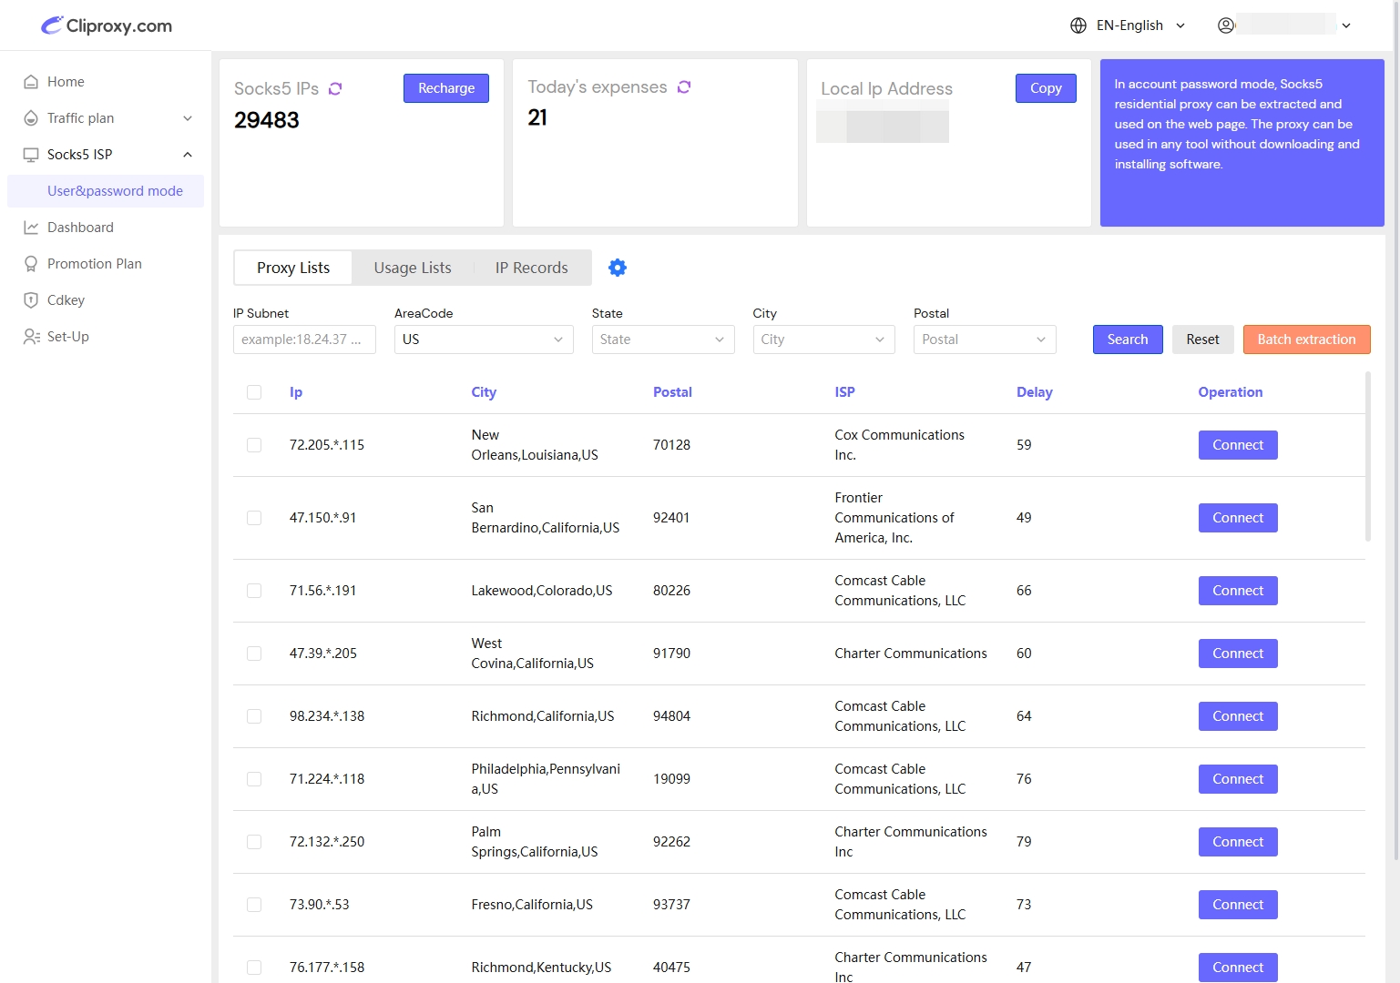Click the refresh icon beside Socks5 IPs

tap(335, 88)
